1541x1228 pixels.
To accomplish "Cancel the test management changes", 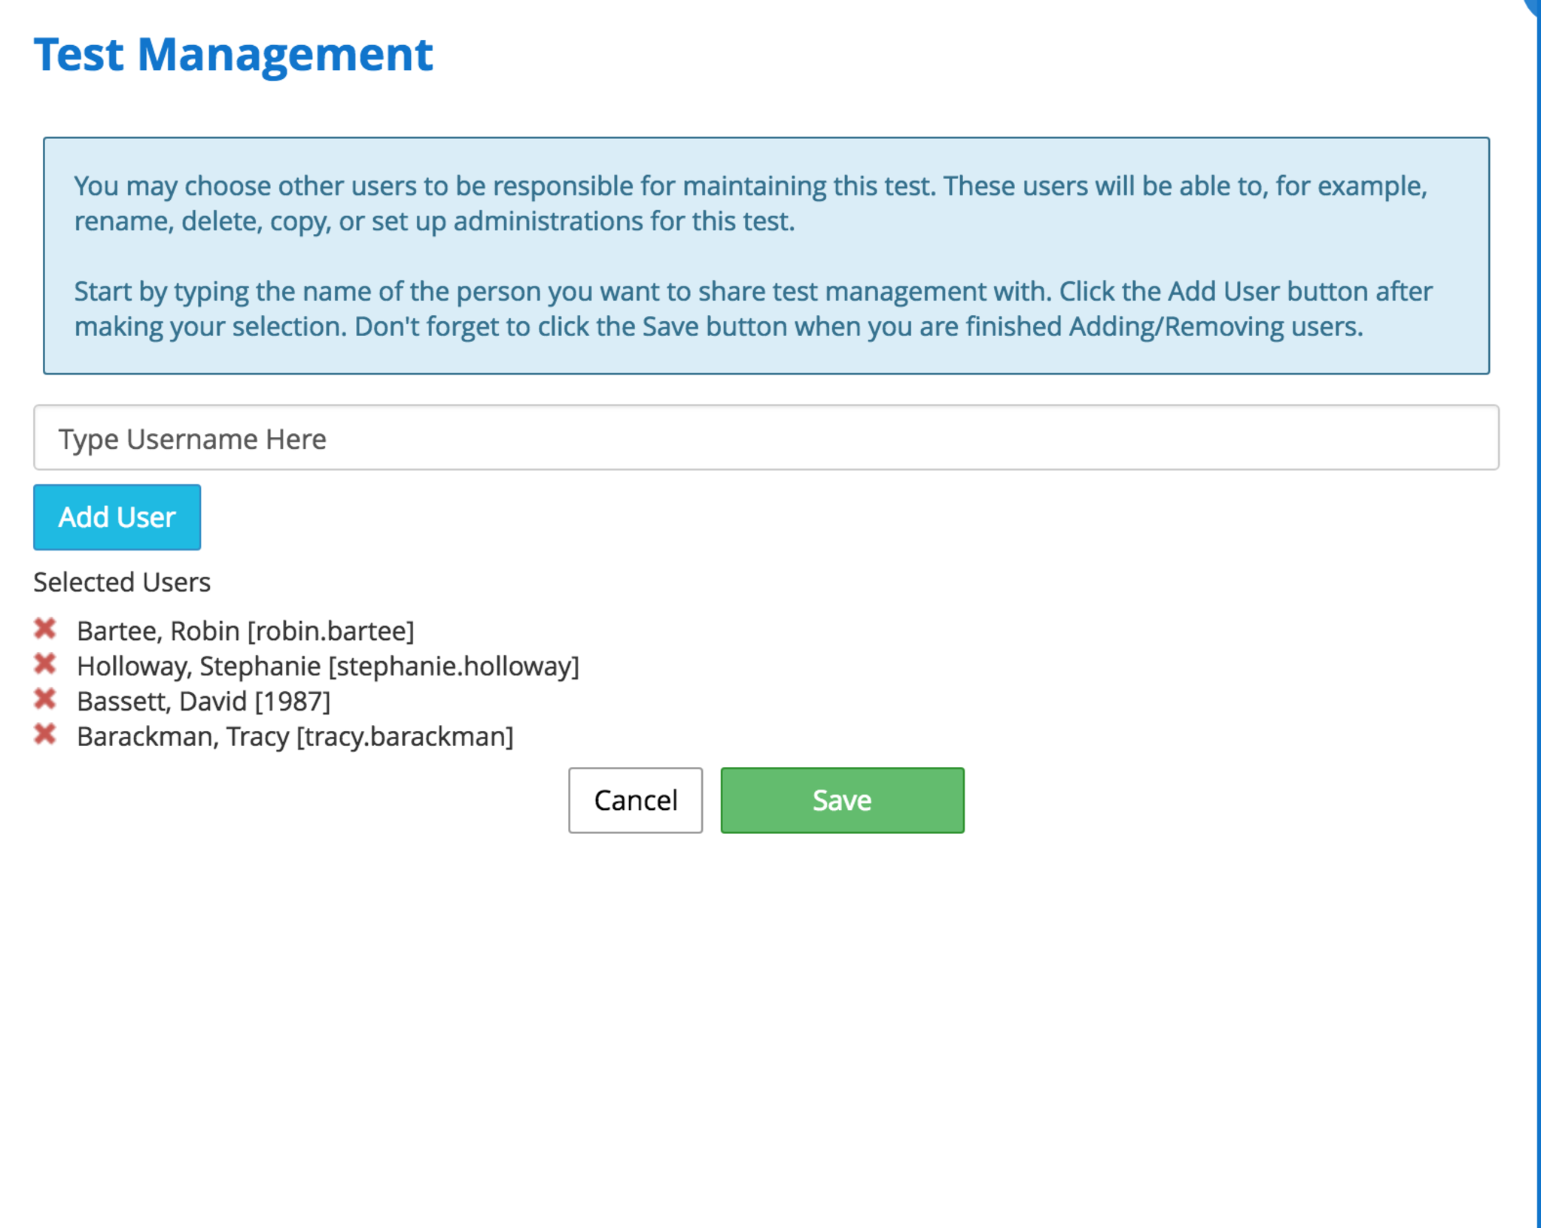I will point(635,800).
